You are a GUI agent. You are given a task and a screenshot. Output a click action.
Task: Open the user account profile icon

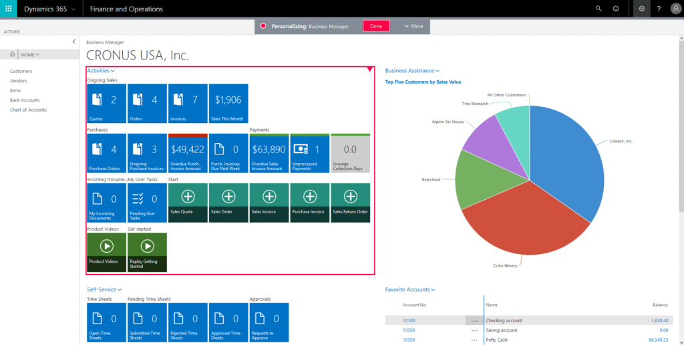tap(675, 9)
